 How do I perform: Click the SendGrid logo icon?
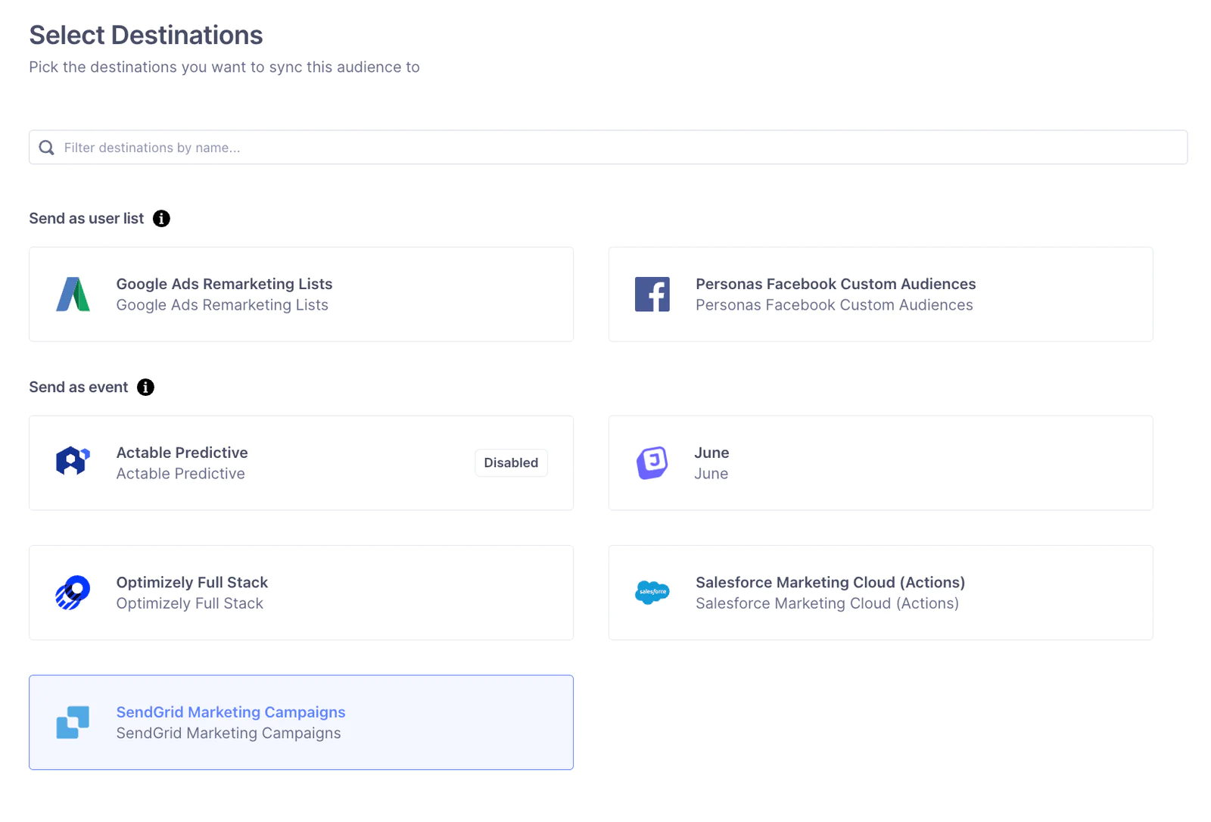click(x=73, y=722)
